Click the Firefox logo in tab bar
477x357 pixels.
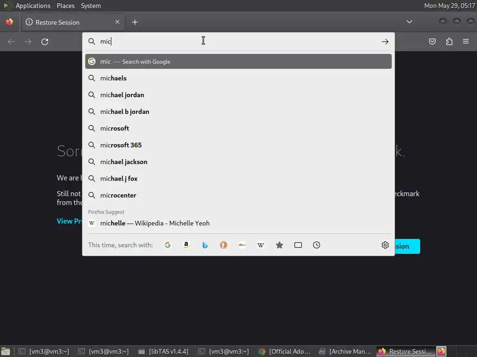pyautogui.click(x=9, y=22)
